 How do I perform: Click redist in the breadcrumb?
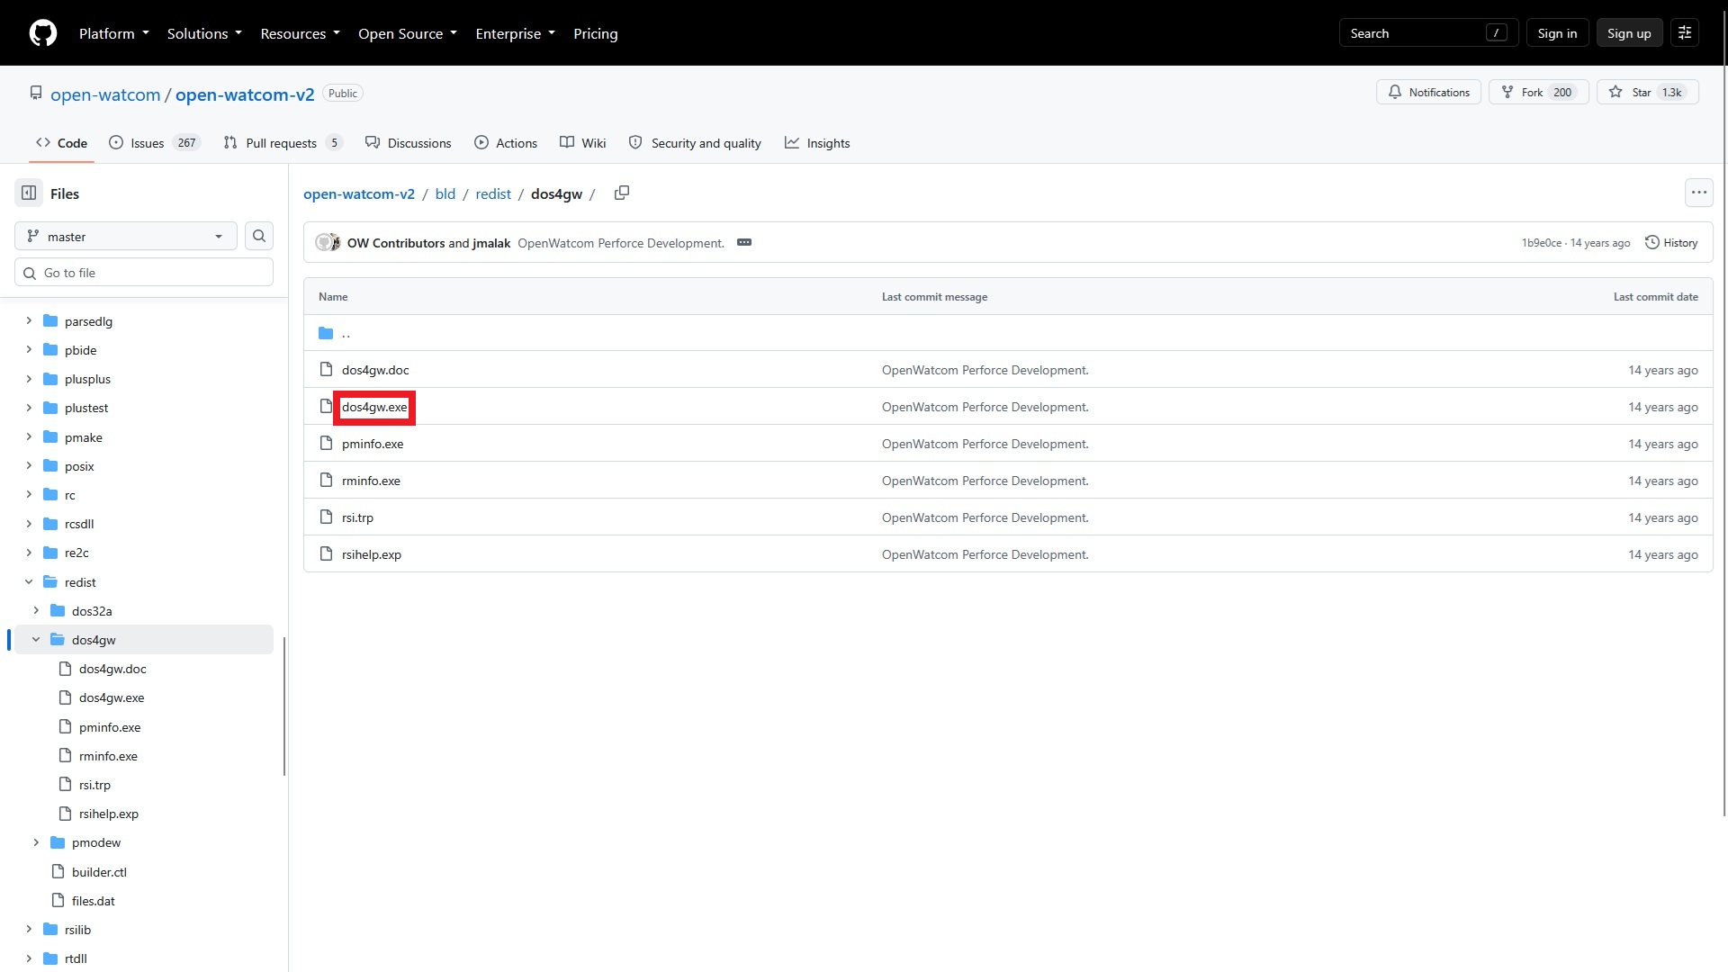click(x=493, y=193)
